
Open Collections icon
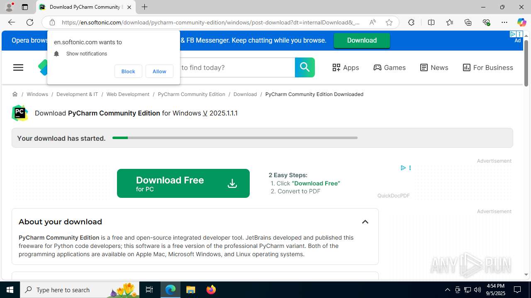click(468, 22)
